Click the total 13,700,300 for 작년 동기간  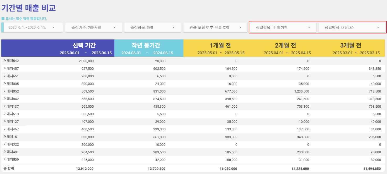click(x=157, y=169)
